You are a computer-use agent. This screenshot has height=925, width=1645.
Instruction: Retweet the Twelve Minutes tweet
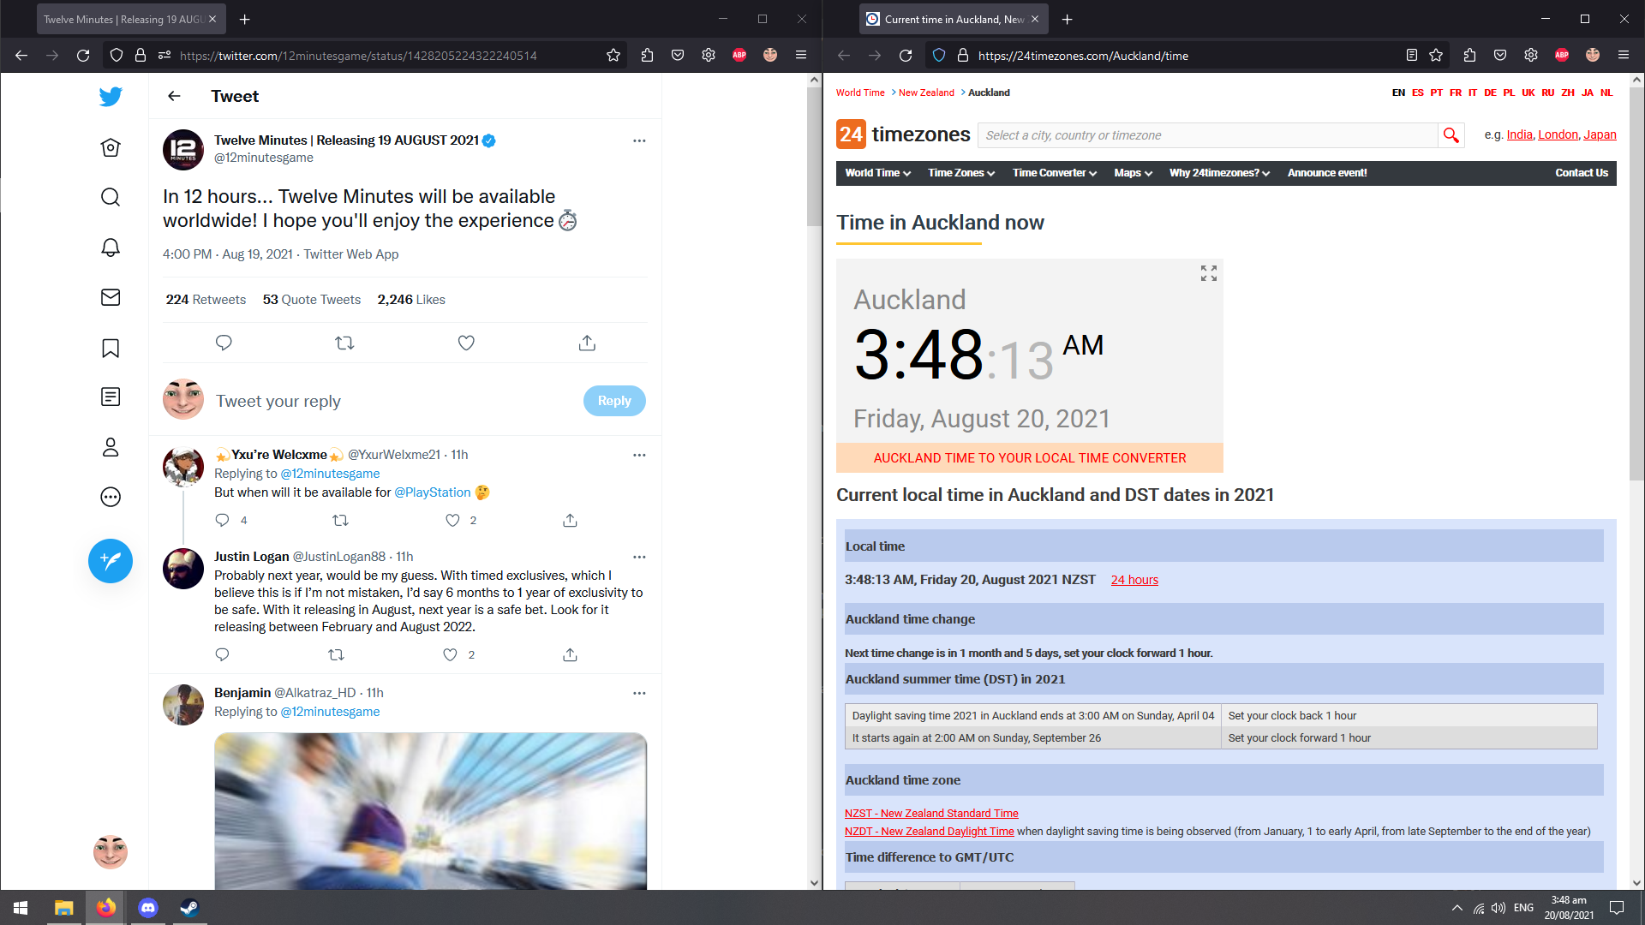click(x=344, y=343)
